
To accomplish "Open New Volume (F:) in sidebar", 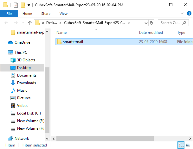I will [x=31, y=121].
